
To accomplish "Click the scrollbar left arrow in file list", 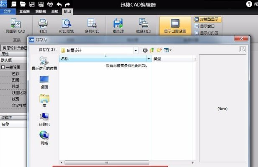I will point(62,162).
